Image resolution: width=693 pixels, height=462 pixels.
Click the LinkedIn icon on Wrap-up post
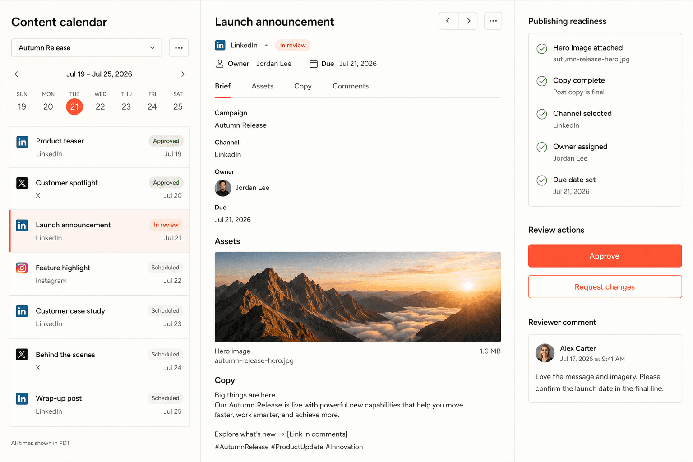[x=22, y=399]
